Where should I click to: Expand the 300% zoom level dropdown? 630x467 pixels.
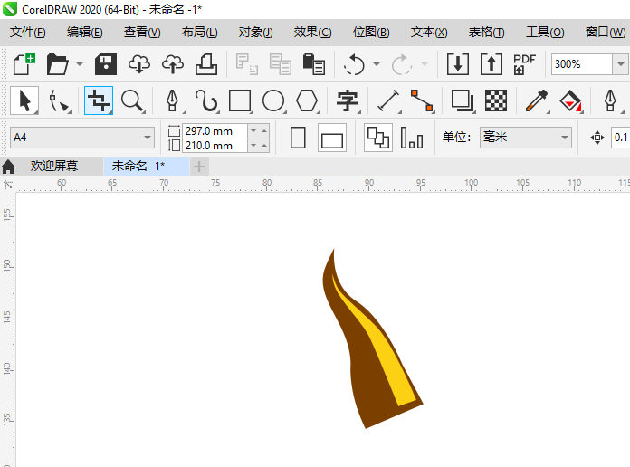(x=619, y=64)
